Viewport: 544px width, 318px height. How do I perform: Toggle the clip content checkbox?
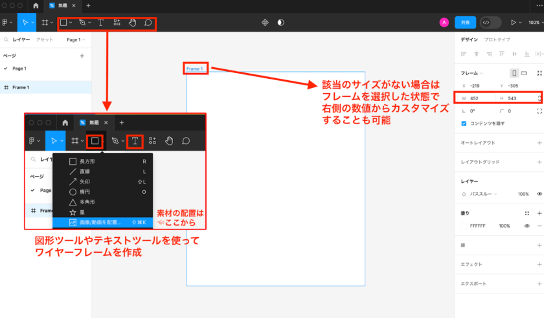464,123
